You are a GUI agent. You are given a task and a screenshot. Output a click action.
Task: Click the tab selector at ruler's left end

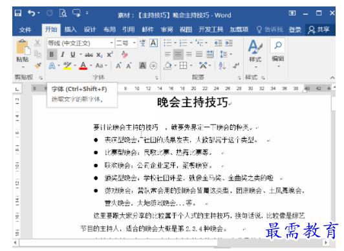(x=17, y=89)
